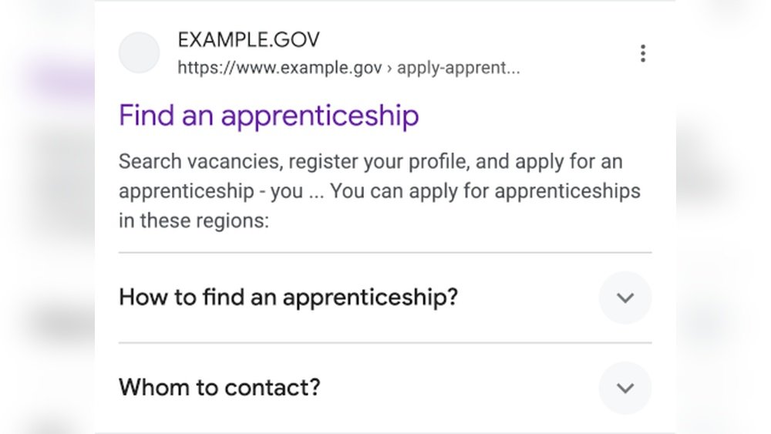Viewport: 771px width, 434px height.
Task: Click the divider line above "Whom to contact?"
Action: click(385, 343)
